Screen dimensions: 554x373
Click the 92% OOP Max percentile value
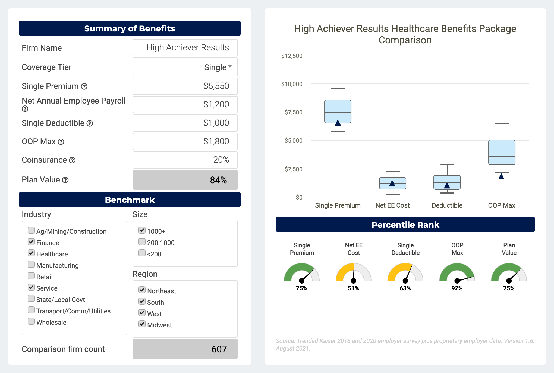point(457,288)
